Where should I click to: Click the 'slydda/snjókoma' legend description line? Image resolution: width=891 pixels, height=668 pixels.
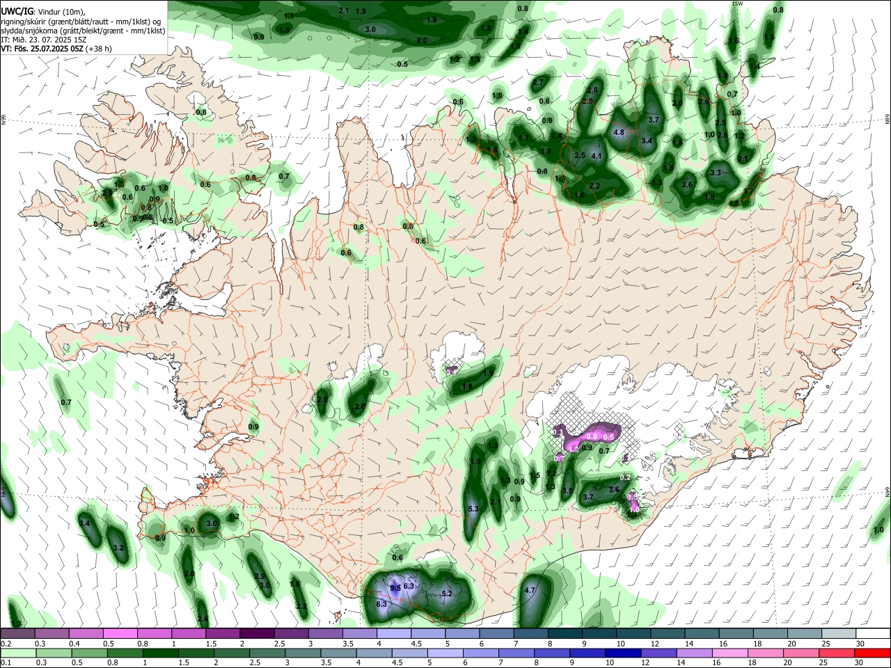click(83, 31)
